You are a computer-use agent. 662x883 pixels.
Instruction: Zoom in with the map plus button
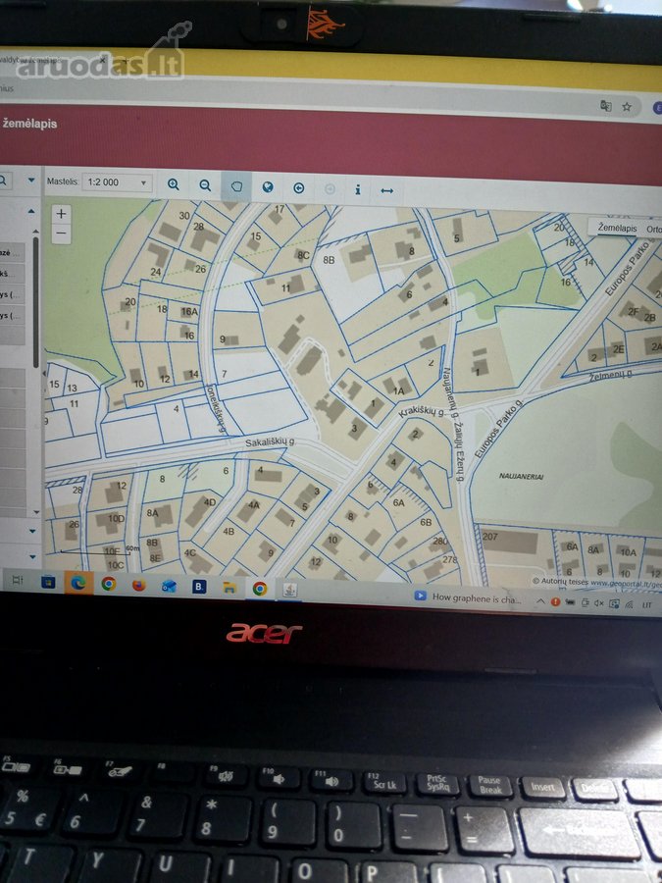click(62, 214)
